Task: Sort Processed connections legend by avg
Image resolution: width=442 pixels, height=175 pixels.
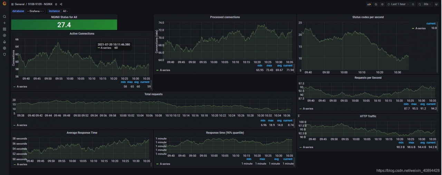Action: click(280, 66)
